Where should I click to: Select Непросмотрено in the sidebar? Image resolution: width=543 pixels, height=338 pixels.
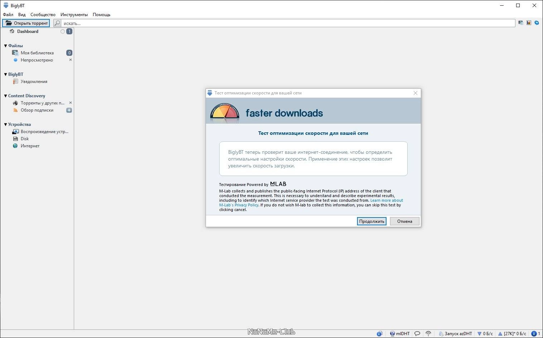click(37, 60)
